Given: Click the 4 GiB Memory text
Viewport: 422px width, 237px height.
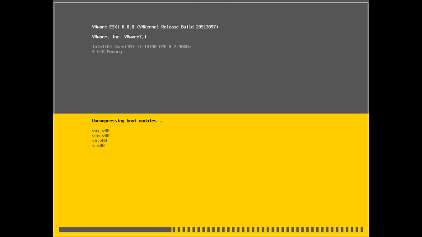Looking at the screenshot, I should point(107,52).
